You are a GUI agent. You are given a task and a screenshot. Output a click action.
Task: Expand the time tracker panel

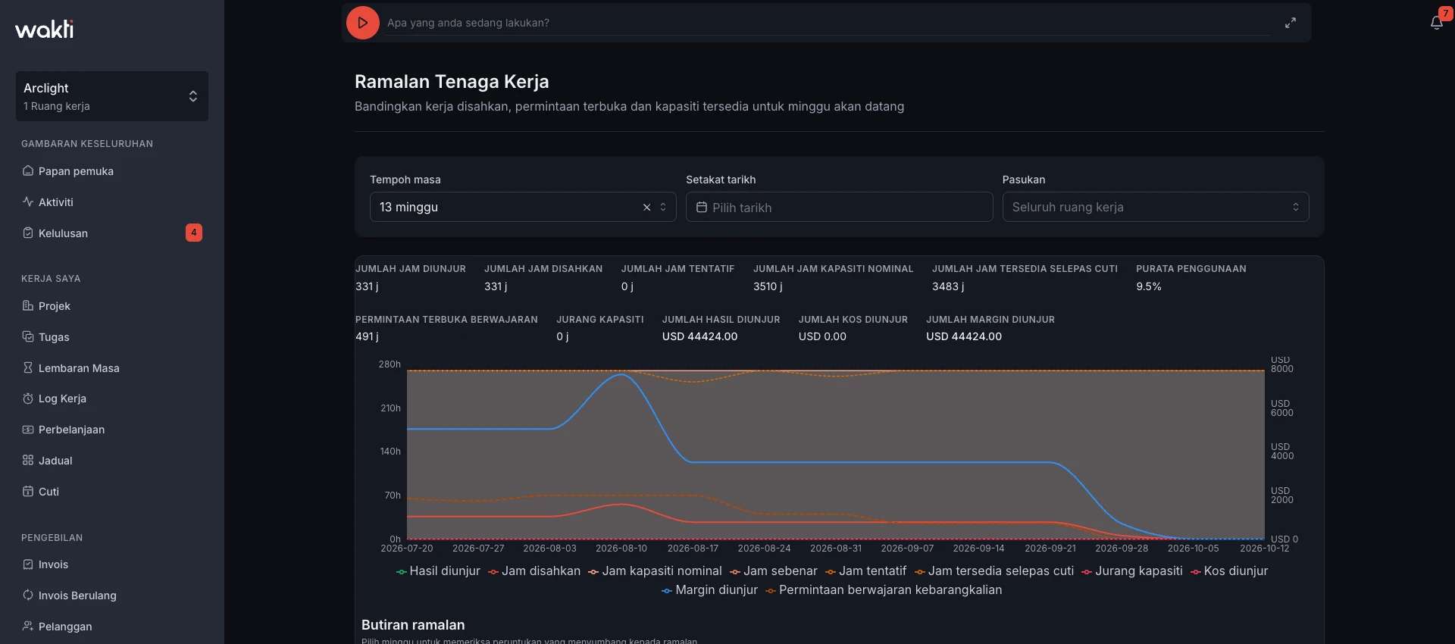coord(1290,23)
